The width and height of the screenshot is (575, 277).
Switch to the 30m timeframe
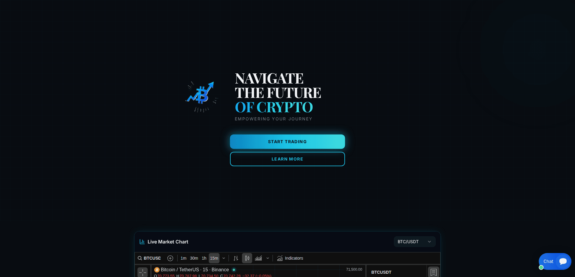194,258
